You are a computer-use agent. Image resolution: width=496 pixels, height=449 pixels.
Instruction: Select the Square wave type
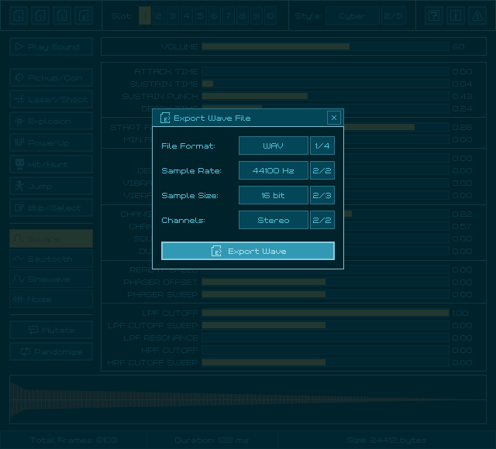coord(51,238)
